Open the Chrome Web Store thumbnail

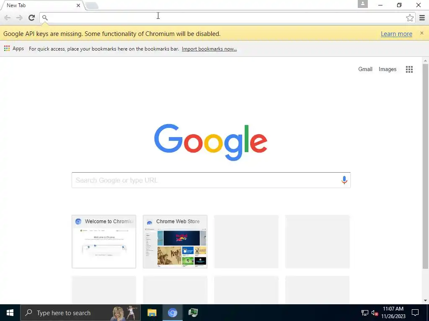[175, 242]
